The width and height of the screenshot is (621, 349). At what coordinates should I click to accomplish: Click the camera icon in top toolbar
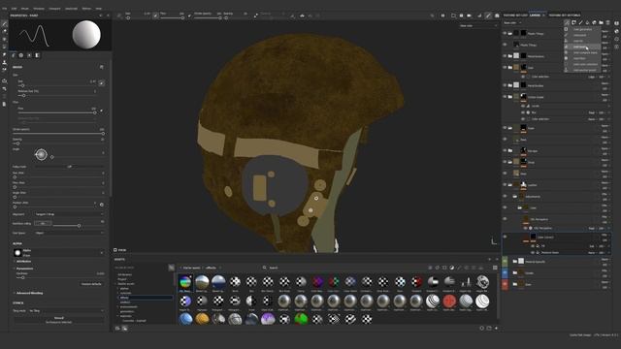point(469,16)
